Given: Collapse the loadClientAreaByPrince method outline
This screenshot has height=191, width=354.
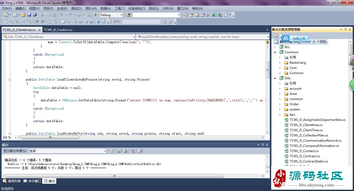Looking at the screenshot, I should 10,80.
